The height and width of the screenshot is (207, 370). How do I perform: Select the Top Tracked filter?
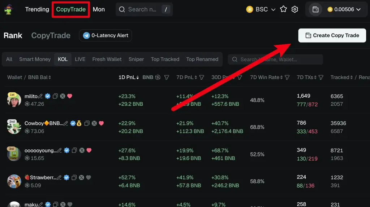click(x=165, y=60)
